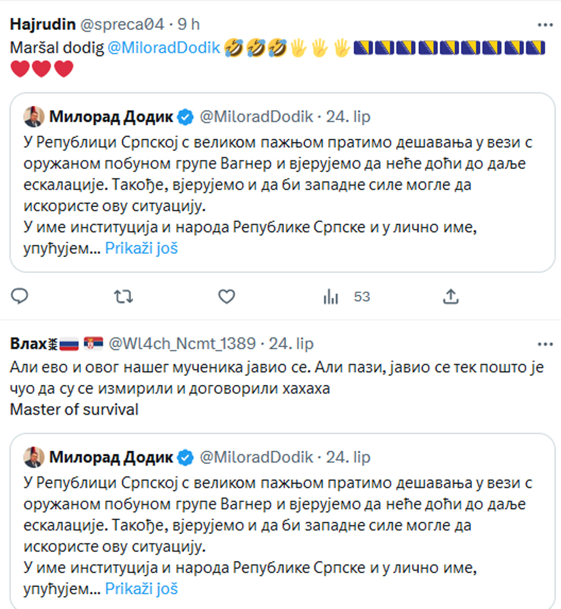This screenshot has height=609, width=561.
Task: Click the share upload icon on Hajrudin's tweet
Action: click(451, 297)
